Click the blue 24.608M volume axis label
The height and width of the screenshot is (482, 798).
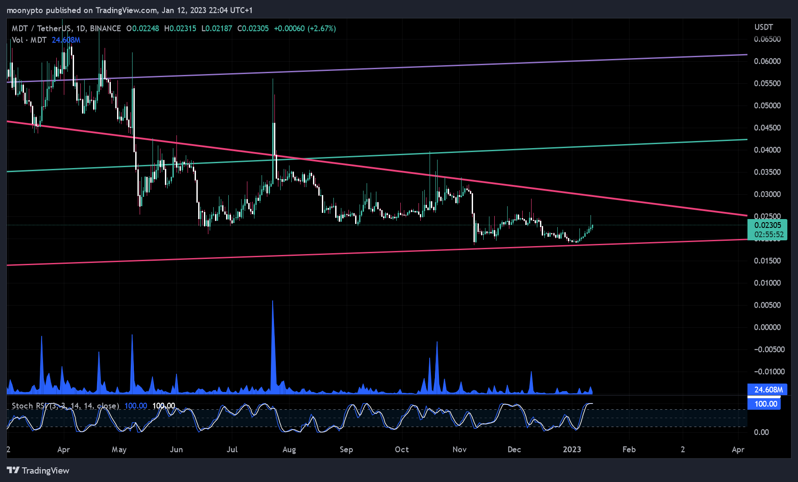coord(767,390)
